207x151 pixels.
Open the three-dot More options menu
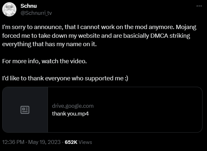point(199,6)
